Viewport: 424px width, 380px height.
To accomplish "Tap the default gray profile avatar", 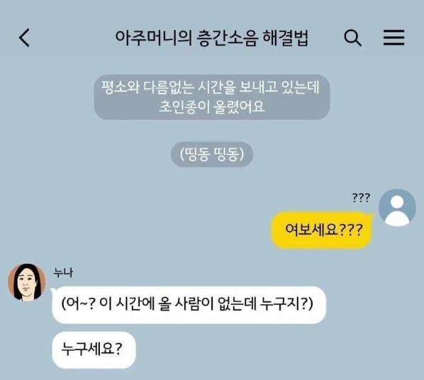I will (x=397, y=208).
